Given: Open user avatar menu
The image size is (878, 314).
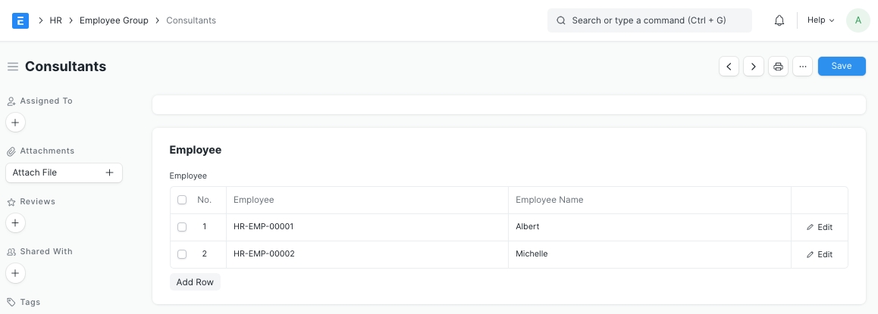Looking at the screenshot, I should pos(858,20).
